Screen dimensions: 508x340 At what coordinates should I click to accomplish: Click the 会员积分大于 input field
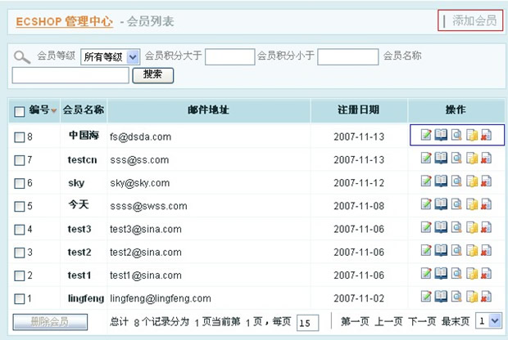(229, 56)
